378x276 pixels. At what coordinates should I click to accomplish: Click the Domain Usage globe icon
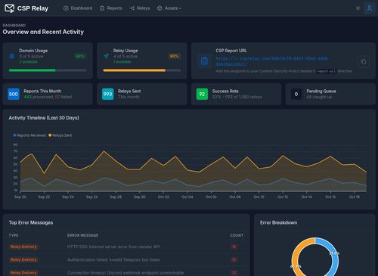12,56
